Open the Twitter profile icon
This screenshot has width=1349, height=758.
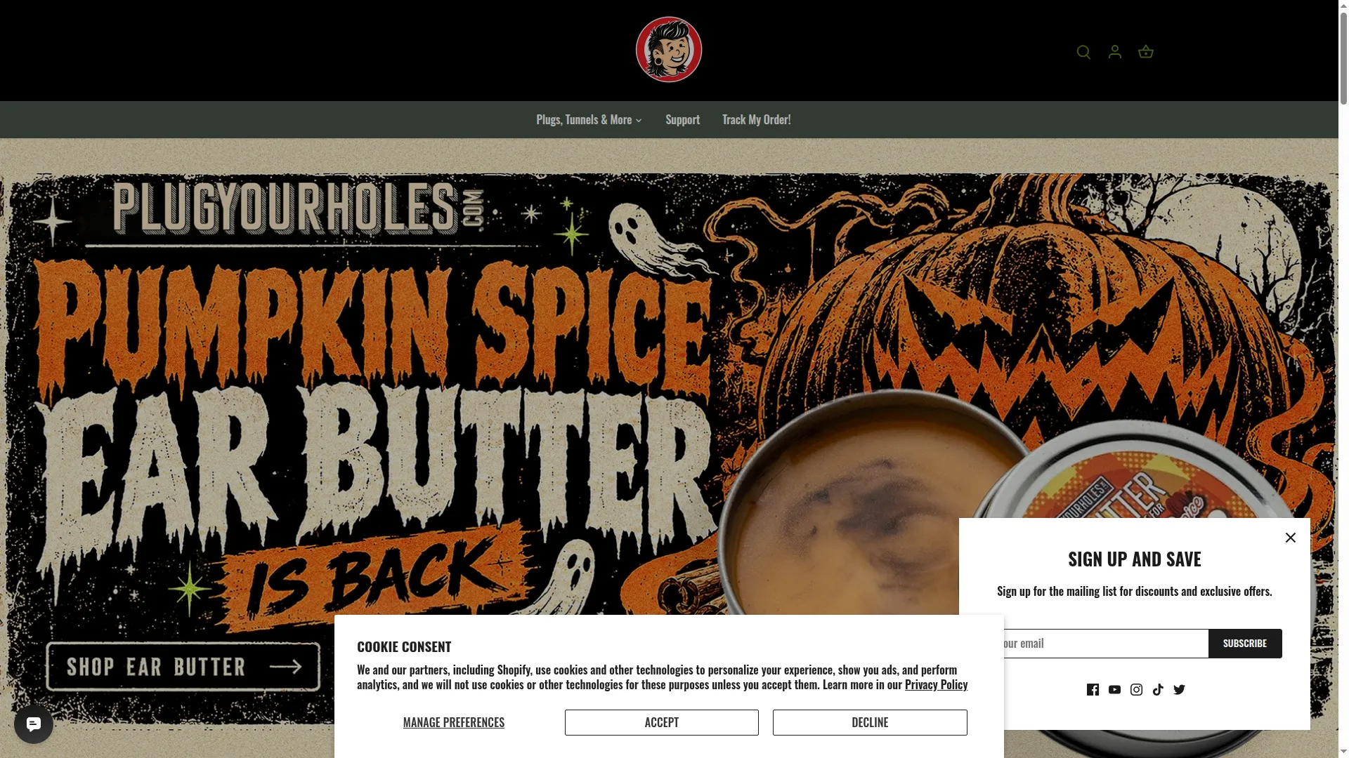(1180, 689)
